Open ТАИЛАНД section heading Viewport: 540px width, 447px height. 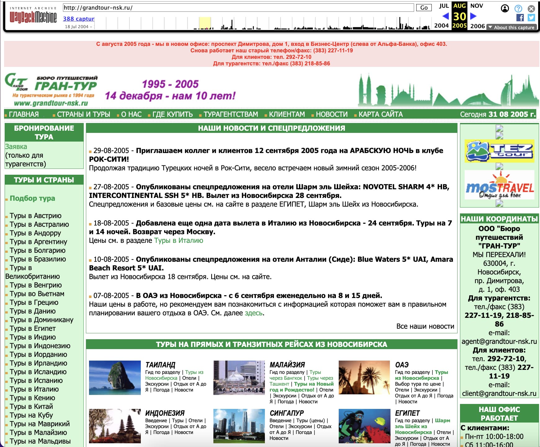tap(160, 365)
